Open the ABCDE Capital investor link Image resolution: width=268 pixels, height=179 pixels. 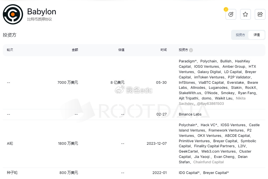pos(237,136)
